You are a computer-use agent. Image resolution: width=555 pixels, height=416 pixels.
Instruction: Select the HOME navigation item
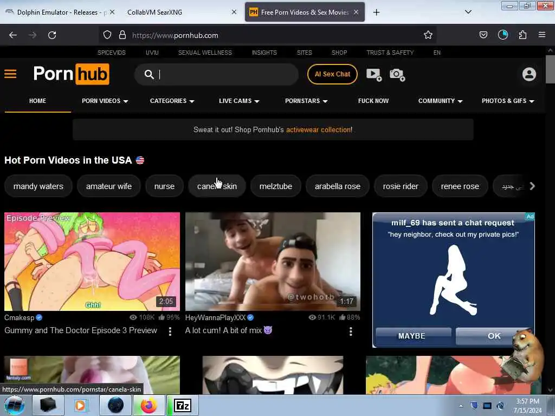tap(37, 101)
